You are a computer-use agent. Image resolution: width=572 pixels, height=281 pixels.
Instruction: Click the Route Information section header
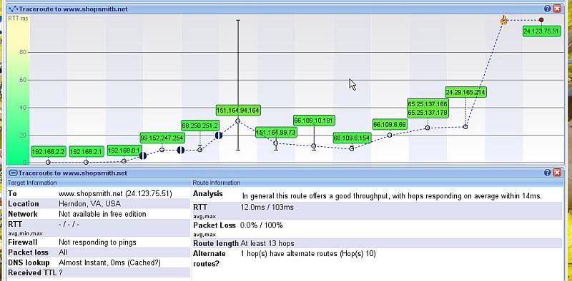pyautogui.click(x=217, y=183)
